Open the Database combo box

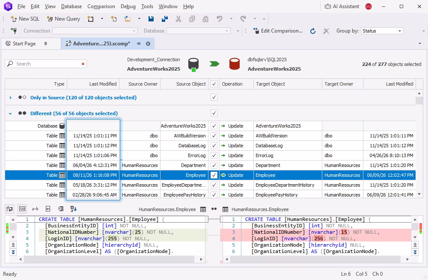pos(199,31)
